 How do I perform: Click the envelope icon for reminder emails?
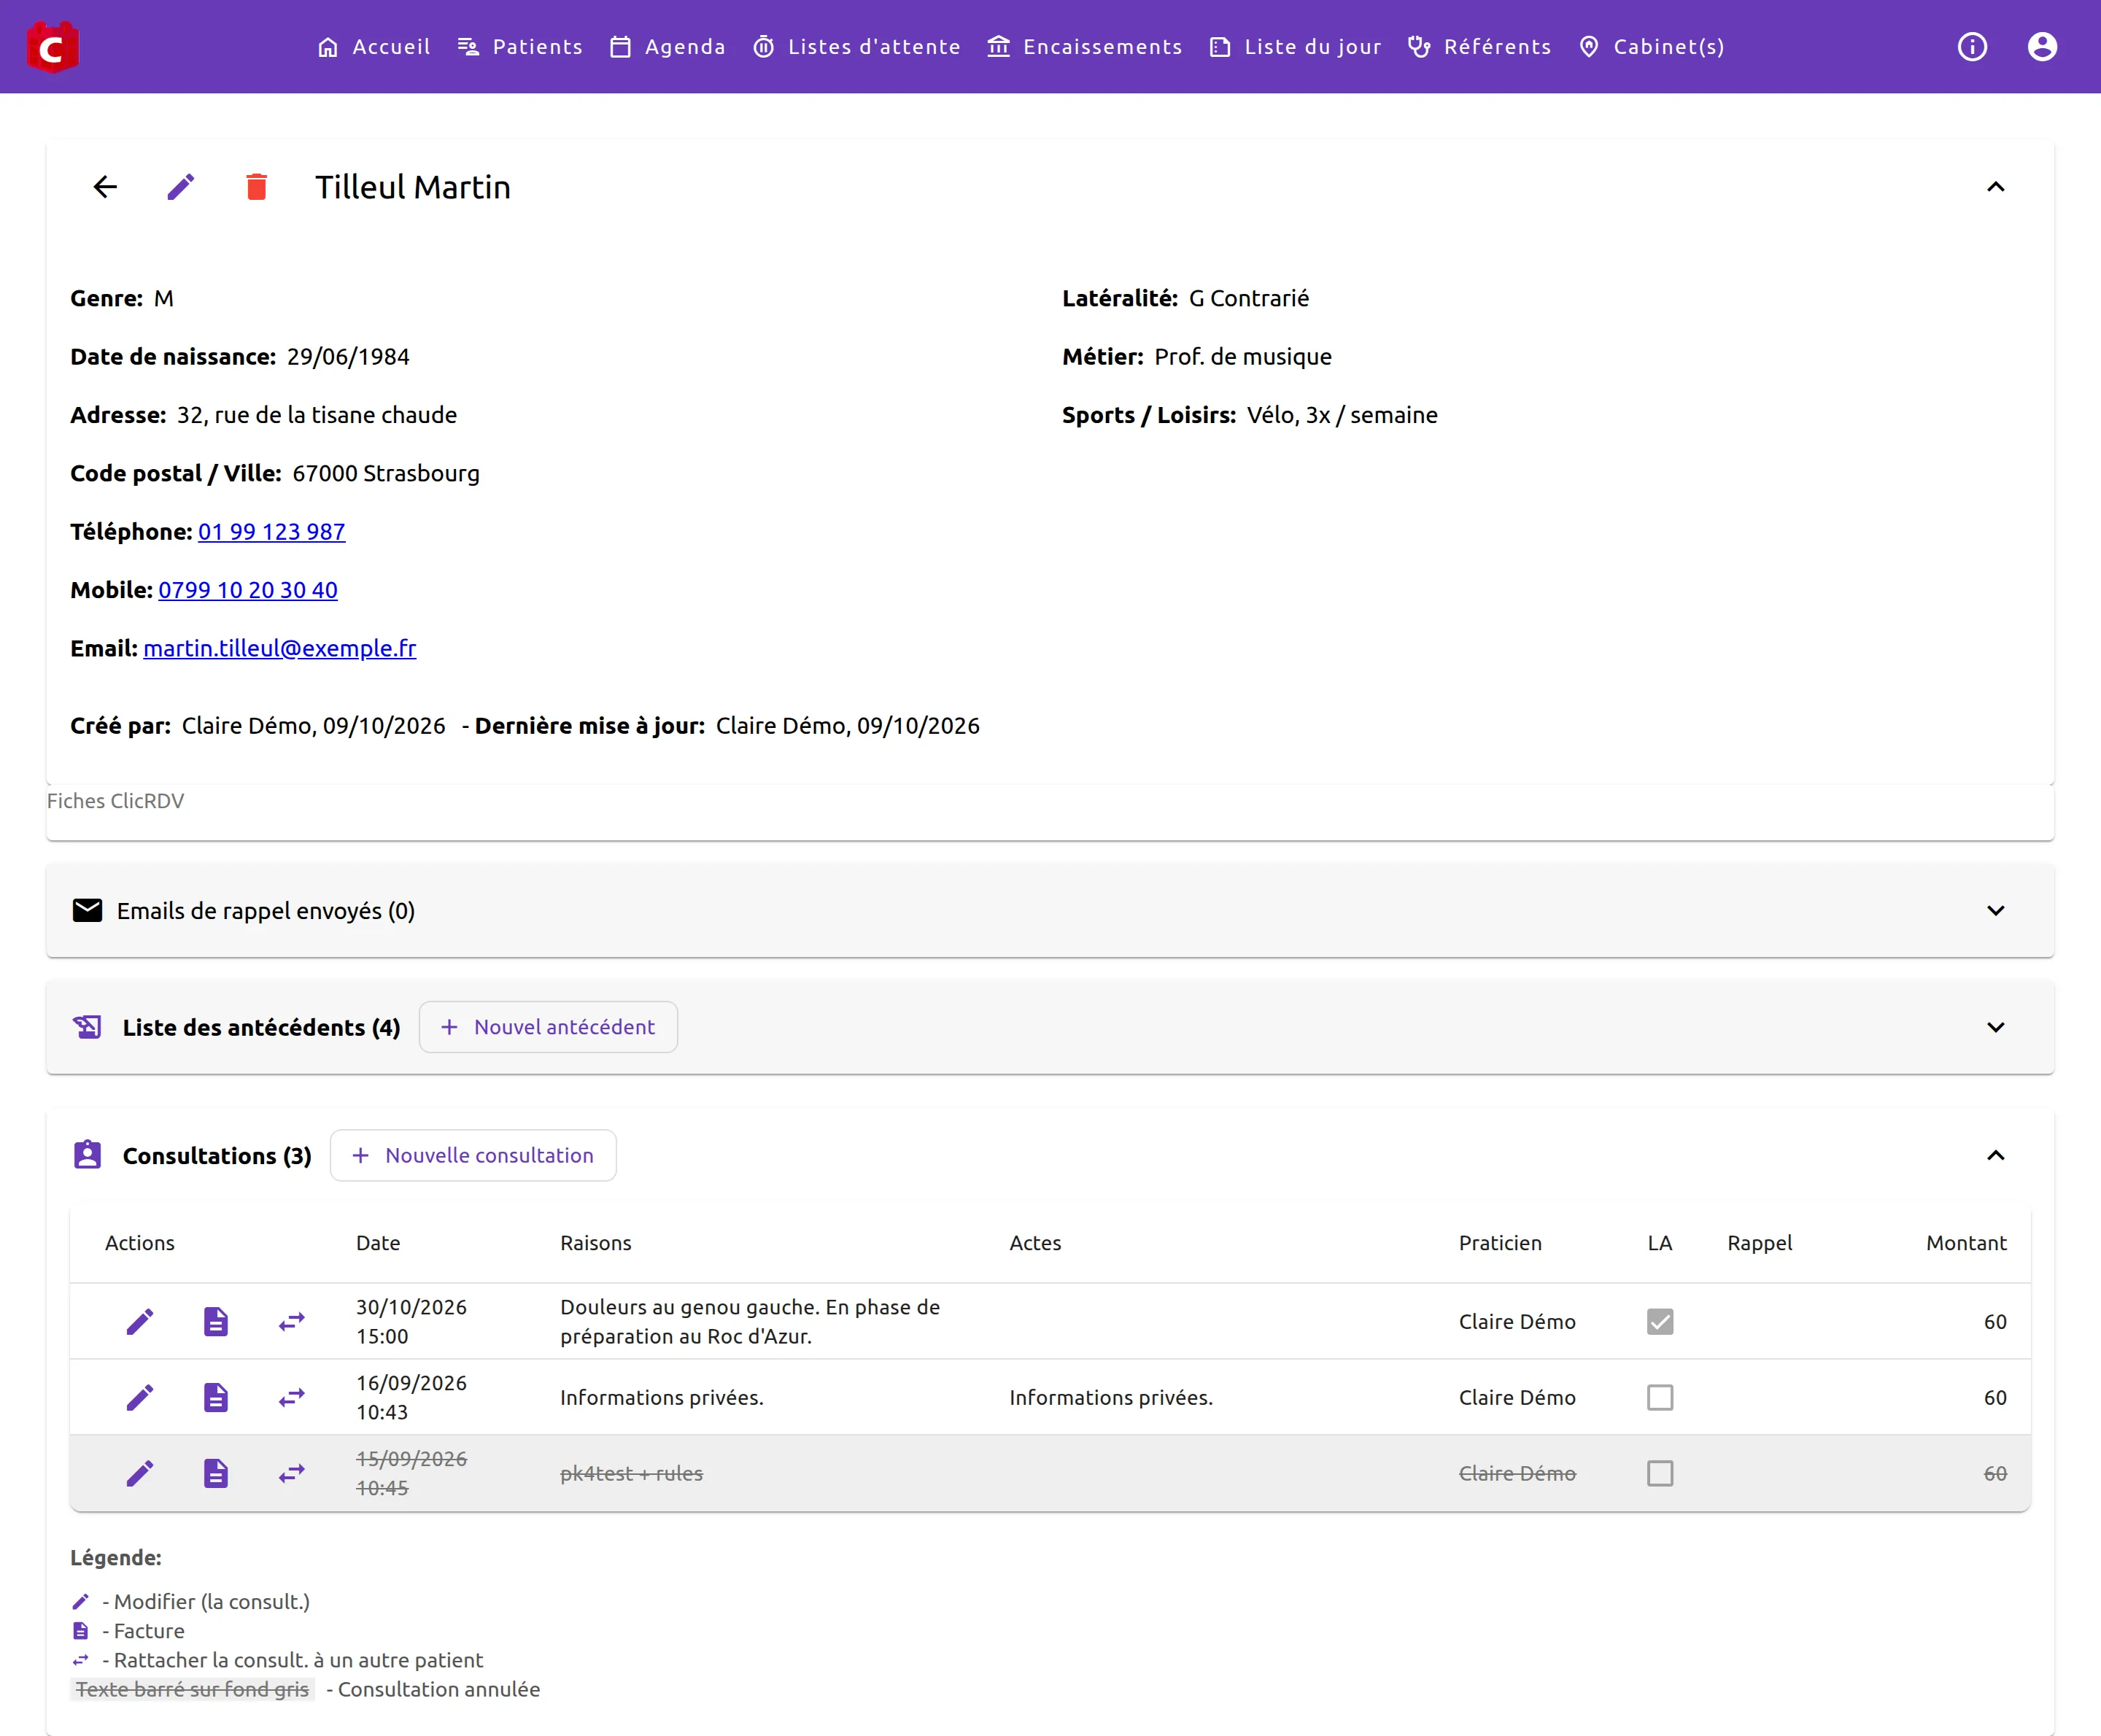coord(88,910)
